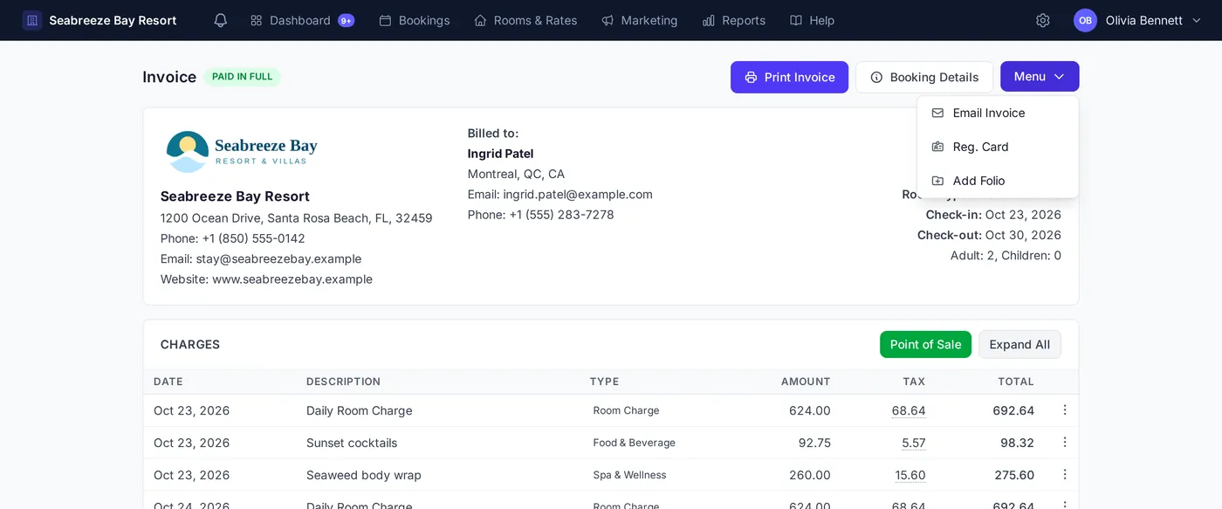The image size is (1222, 509).
Task: Open the Help nav item
Action: tap(812, 20)
